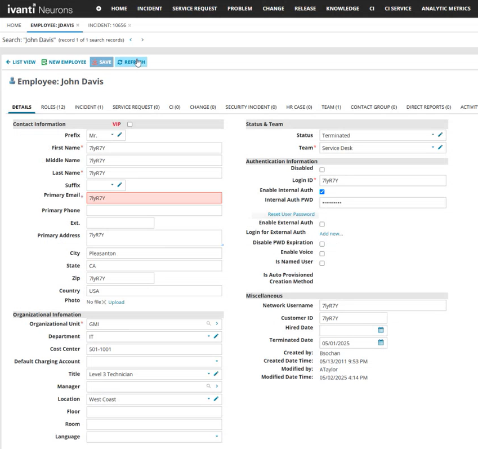478x449 pixels.
Task: Go to next search record arrow
Action: pyautogui.click(x=142, y=40)
